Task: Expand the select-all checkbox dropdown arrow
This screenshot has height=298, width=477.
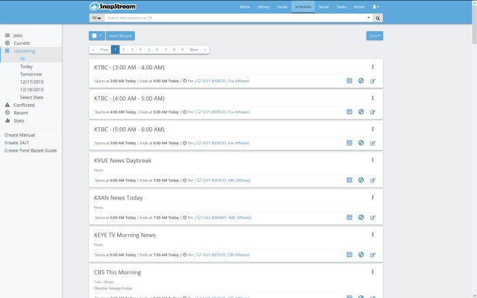Action: click(x=101, y=35)
